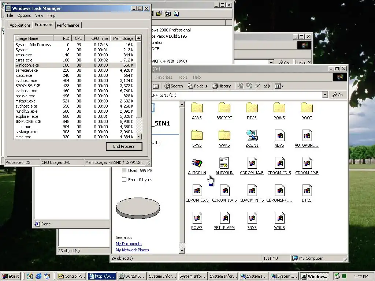Select the CDROM_ID.5 file icon

(279, 163)
